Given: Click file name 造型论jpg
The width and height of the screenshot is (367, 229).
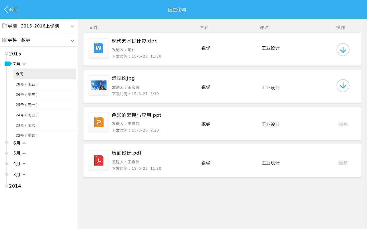Looking at the screenshot, I should (123, 78).
